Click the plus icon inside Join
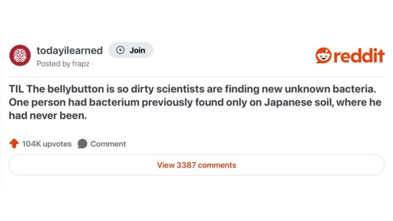The height and width of the screenshot is (221, 393). 120,51
